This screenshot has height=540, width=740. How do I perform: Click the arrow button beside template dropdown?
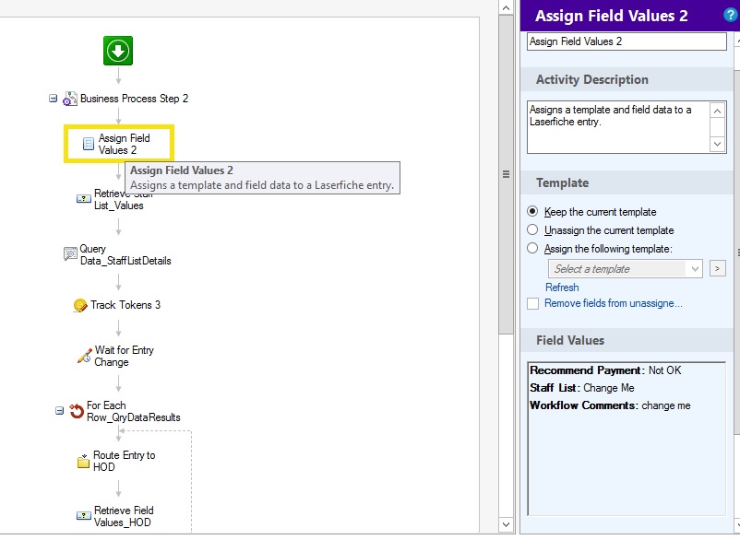[719, 269]
